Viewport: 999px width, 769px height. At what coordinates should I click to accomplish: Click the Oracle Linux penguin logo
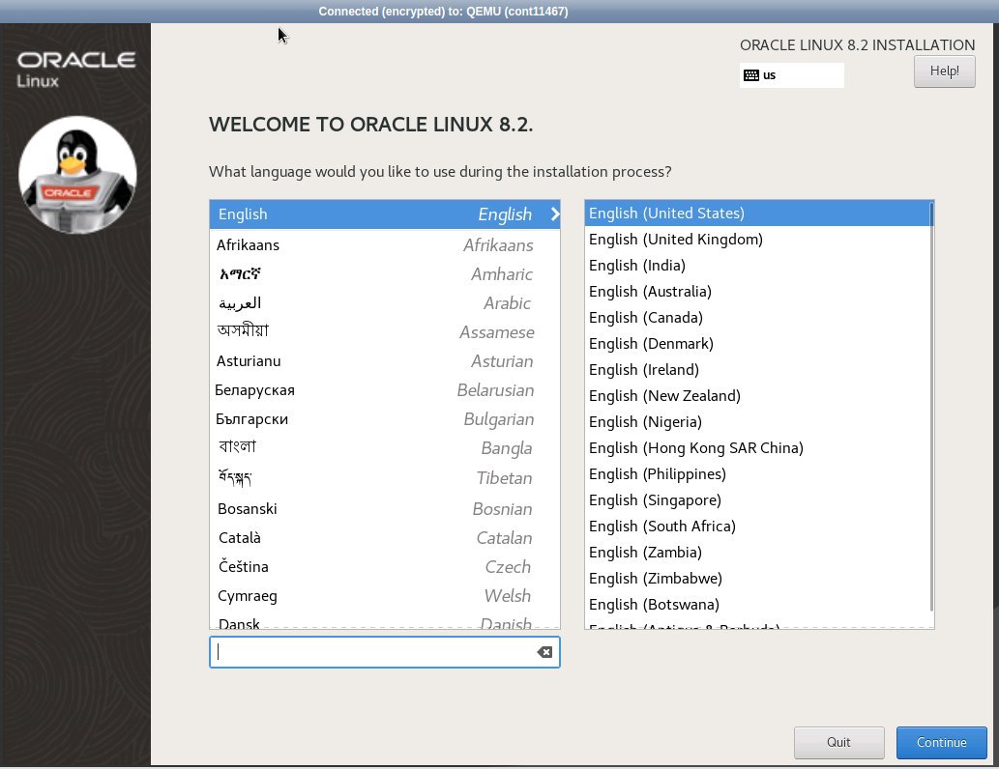pos(77,175)
